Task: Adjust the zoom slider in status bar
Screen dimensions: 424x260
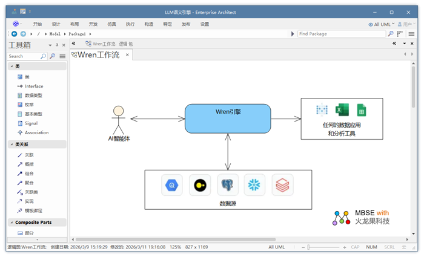Action: [326, 247]
